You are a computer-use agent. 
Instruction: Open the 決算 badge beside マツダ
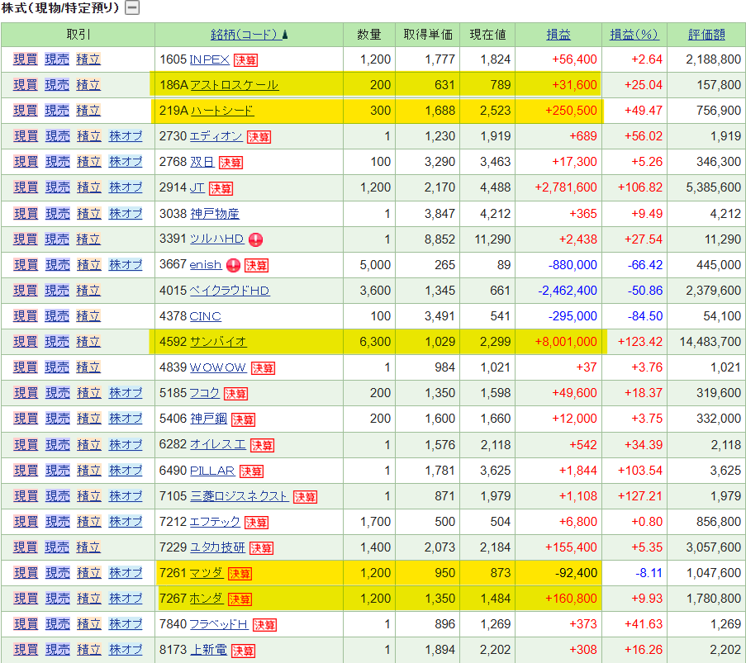pos(240,574)
